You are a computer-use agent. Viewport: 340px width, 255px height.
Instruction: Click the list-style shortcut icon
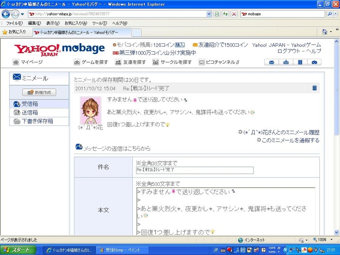300,62
